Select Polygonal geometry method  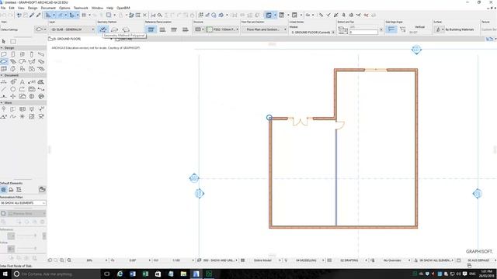point(103,29)
